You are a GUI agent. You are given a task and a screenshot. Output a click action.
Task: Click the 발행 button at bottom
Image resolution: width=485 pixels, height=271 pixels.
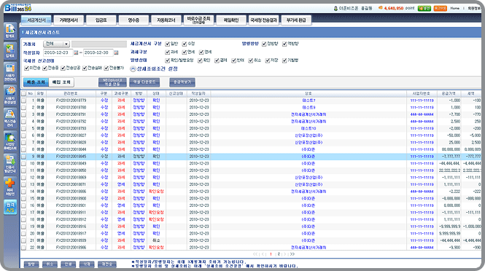click(x=31, y=264)
